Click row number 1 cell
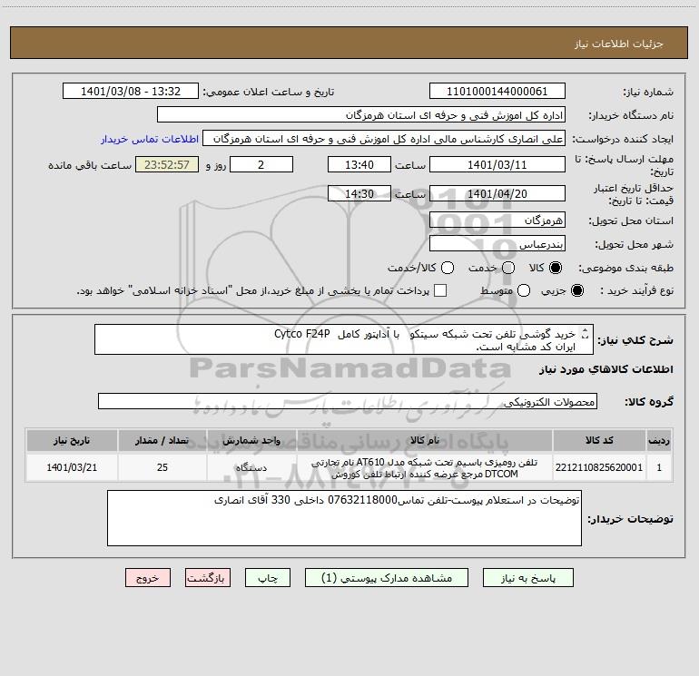The image size is (699, 676). click(659, 467)
